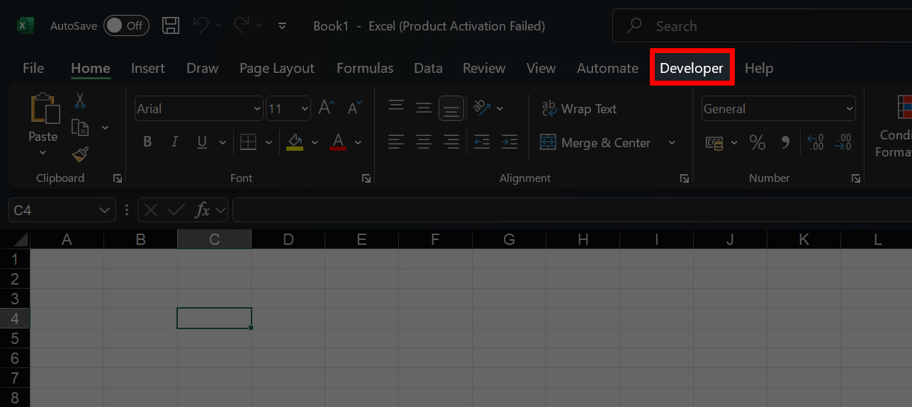The image size is (912, 407).
Task: Click the Excel logo icon
Action: 26,25
